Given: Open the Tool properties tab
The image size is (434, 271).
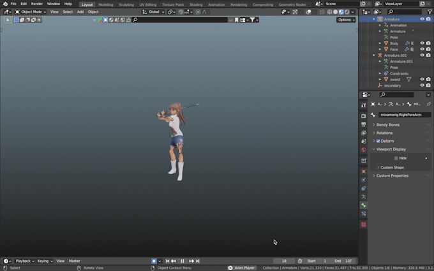Looking at the screenshot, I should coord(363,105).
